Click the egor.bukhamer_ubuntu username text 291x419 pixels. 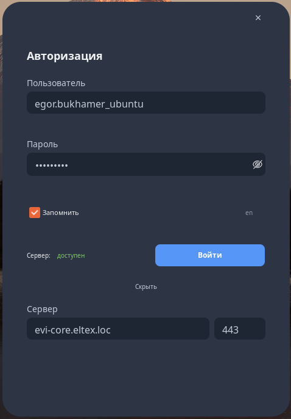click(x=89, y=104)
